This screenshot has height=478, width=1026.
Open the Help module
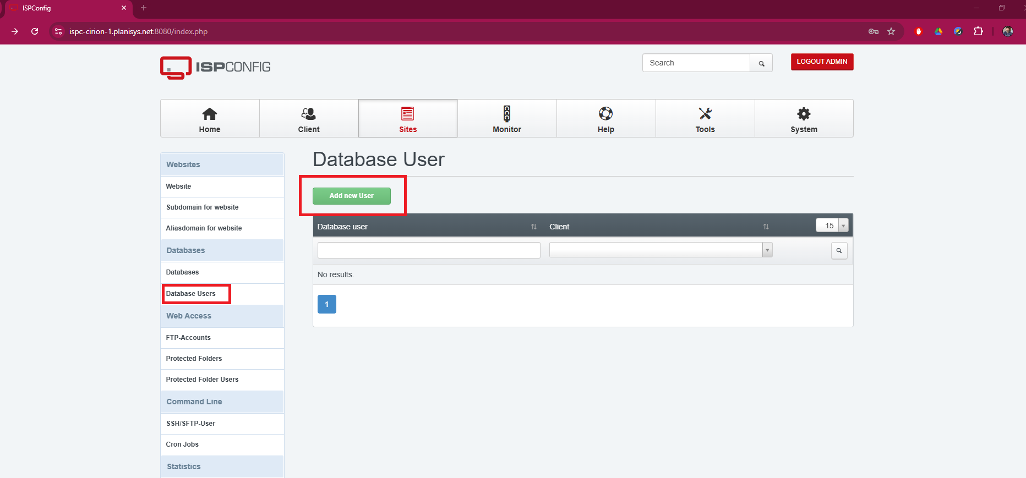coord(606,119)
